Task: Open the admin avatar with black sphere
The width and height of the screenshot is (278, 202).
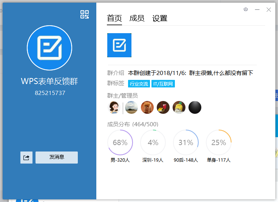Action: [x=195, y=107]
